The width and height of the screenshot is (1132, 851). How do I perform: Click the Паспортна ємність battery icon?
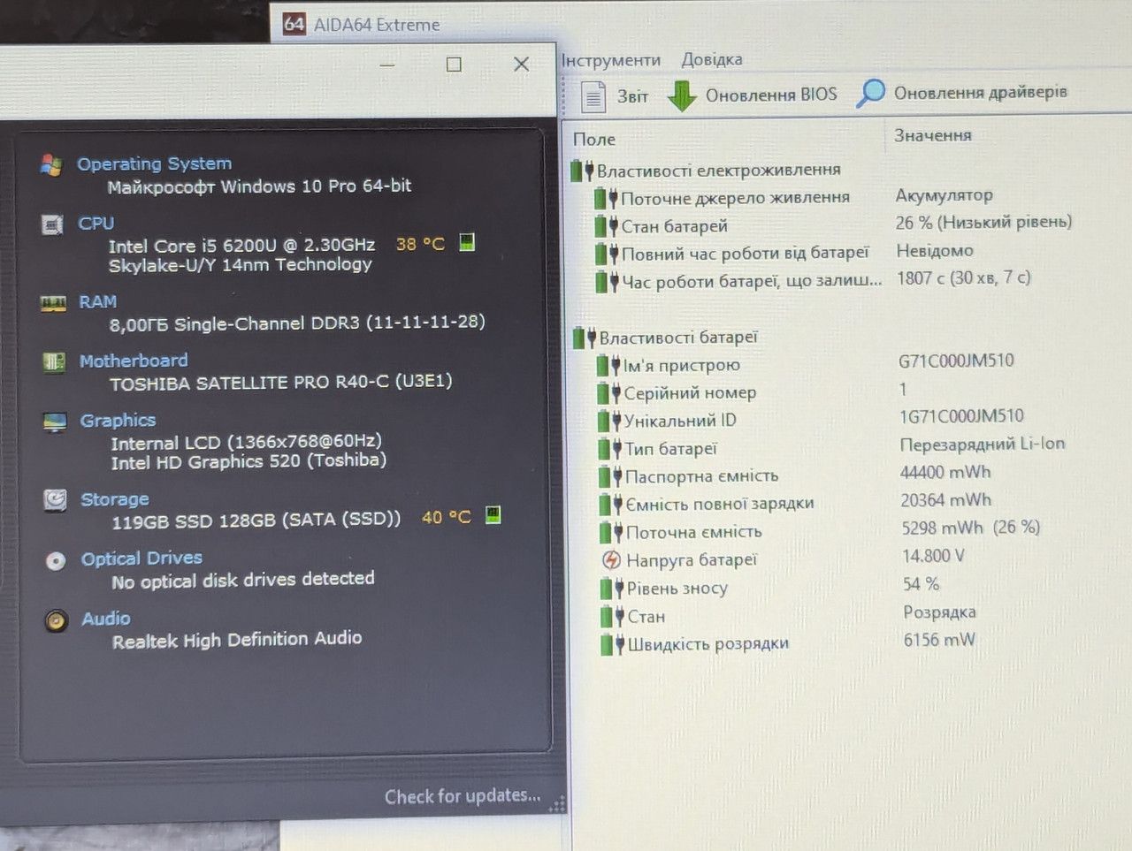611,477
